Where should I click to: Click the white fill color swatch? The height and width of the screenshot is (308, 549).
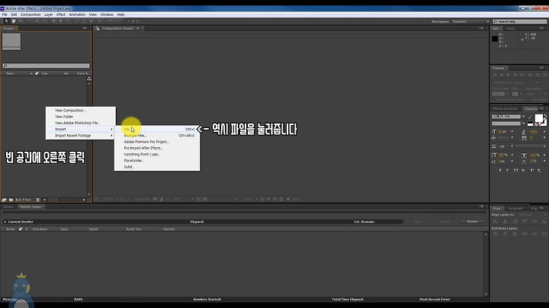coord(538,118)
